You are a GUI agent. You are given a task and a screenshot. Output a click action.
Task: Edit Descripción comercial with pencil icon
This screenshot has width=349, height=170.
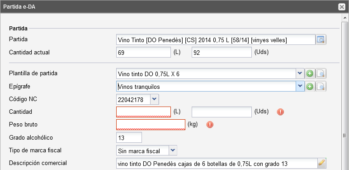(321, 164)
